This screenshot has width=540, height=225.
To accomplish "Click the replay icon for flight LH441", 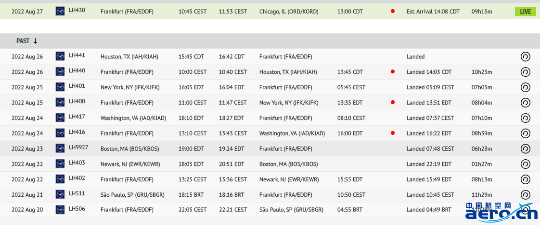I will tap(525, 57).
